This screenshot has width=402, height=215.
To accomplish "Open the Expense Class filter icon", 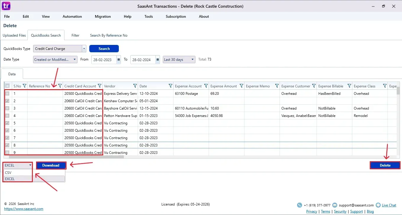I will tap(385, 86).
